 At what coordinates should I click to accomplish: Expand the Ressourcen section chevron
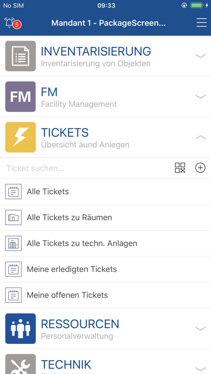click(x=200, y=328)
